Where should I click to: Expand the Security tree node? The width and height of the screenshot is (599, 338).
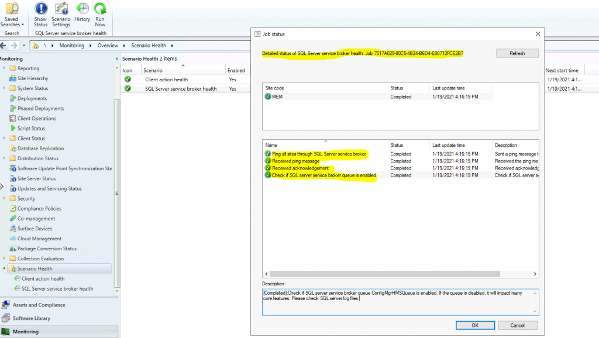pyautogui.click(x=4, y=198)
